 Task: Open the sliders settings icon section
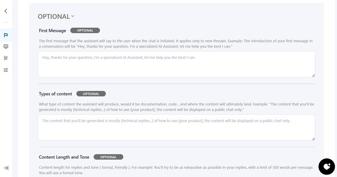click(6, 70)
